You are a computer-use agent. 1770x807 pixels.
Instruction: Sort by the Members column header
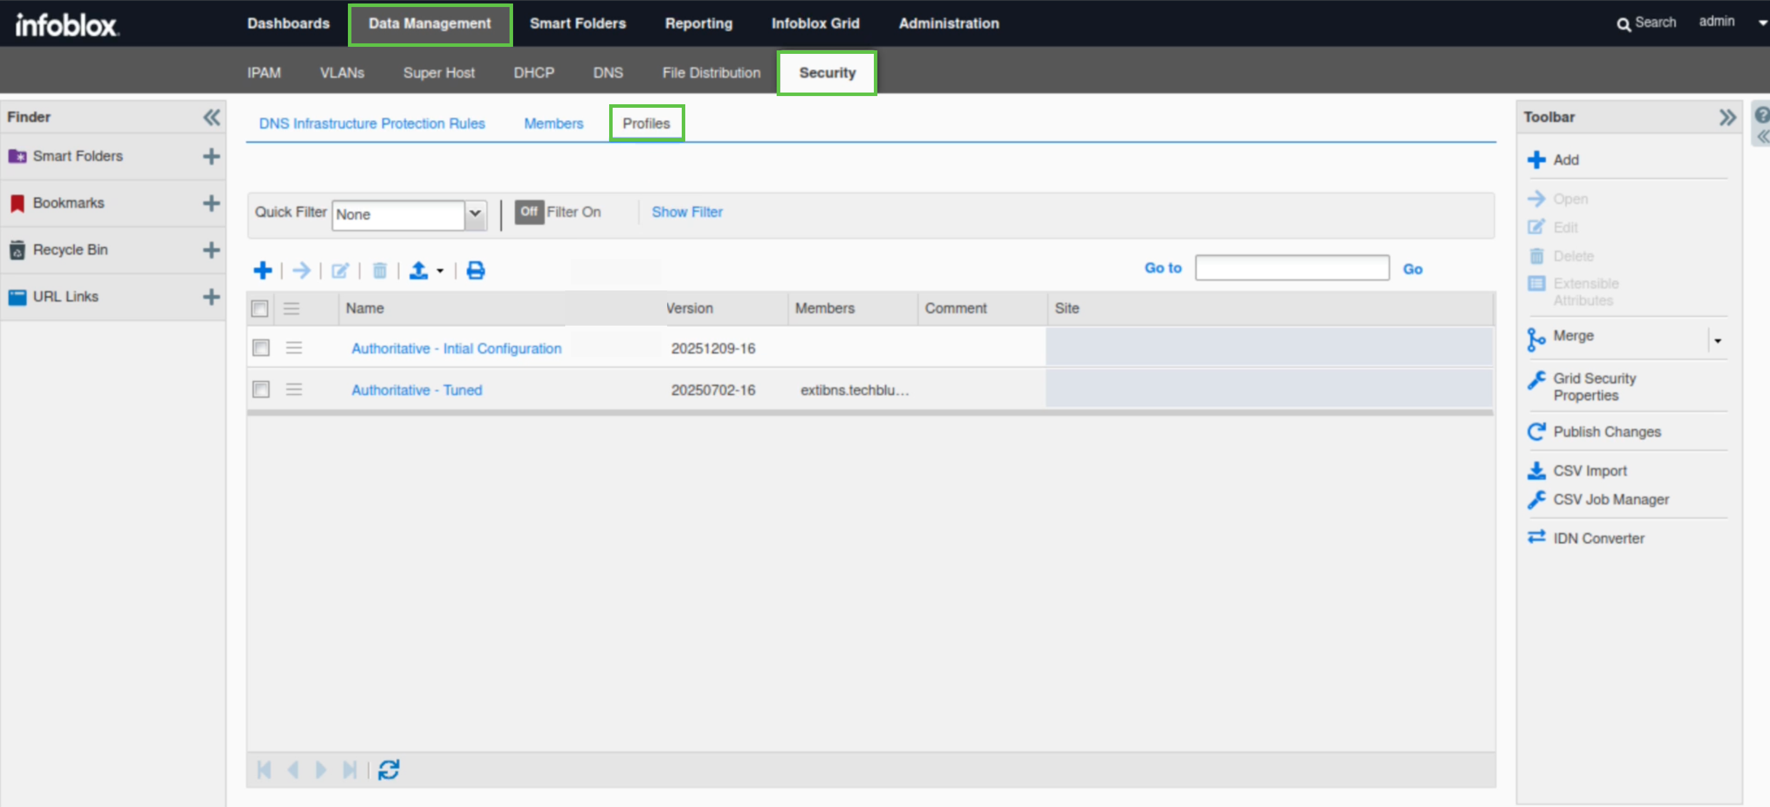click(x=825, y=309)
